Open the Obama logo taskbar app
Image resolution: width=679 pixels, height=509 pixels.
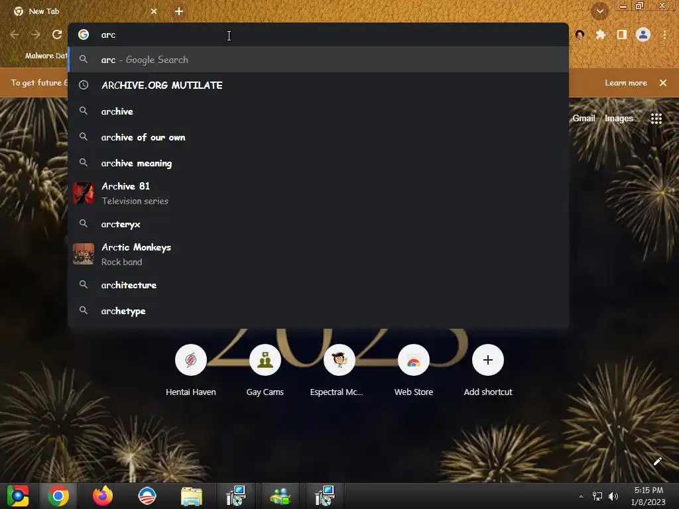[147, 496]
